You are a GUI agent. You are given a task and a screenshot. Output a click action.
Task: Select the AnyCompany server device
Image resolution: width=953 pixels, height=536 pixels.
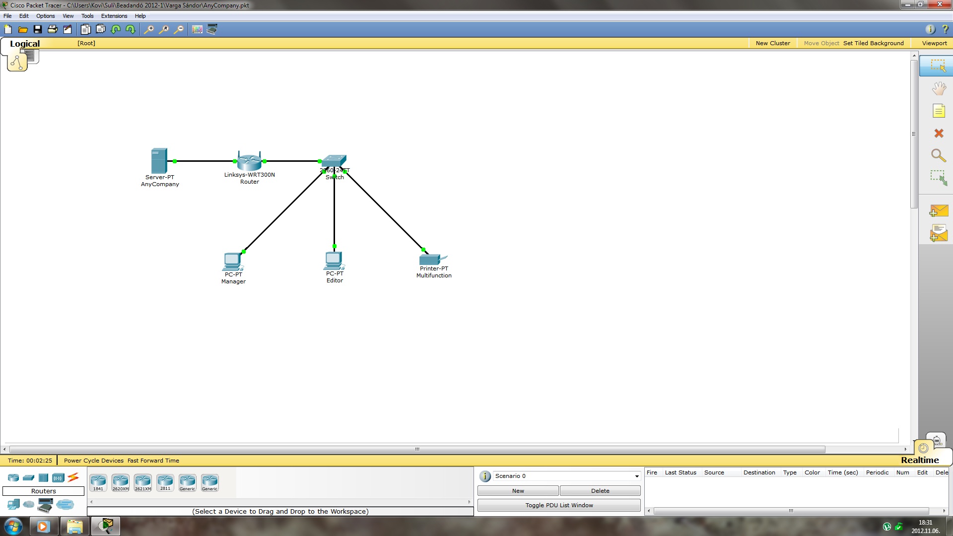tap(159, 161)
